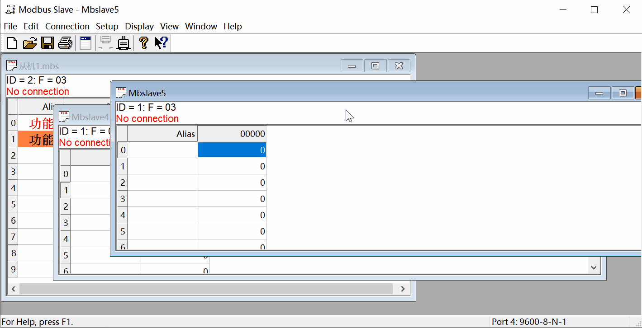Click the document icon of Mbslave5 window

(121, 93)
